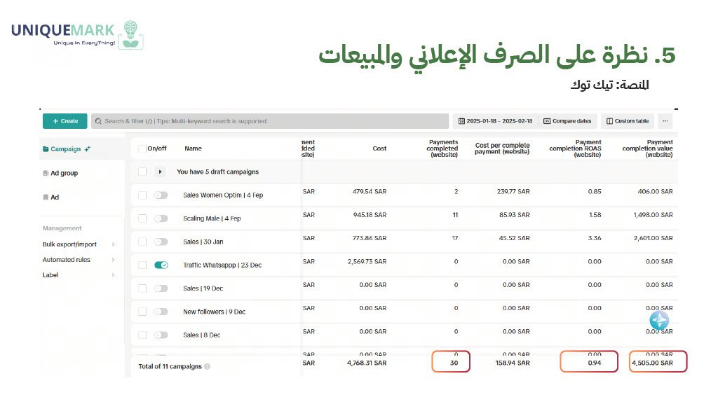Expand the chevron next to Automated rules
The image size is (718, 404).
(x=113, y=260)
